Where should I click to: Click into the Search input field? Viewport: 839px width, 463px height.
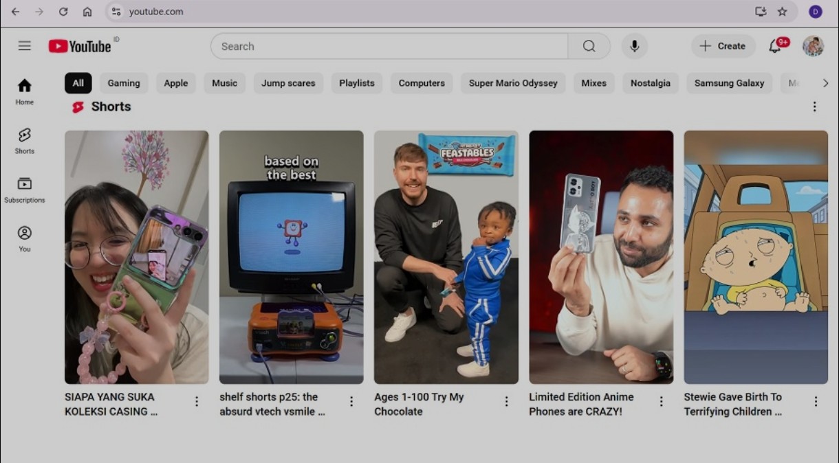click(389, 46)
